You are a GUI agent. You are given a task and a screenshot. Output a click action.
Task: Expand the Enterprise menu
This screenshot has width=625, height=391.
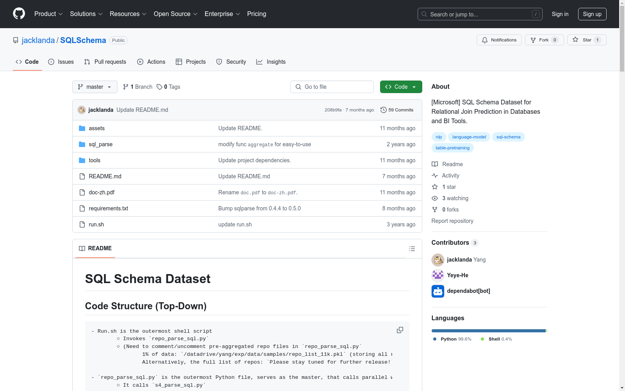coord(222,14)
